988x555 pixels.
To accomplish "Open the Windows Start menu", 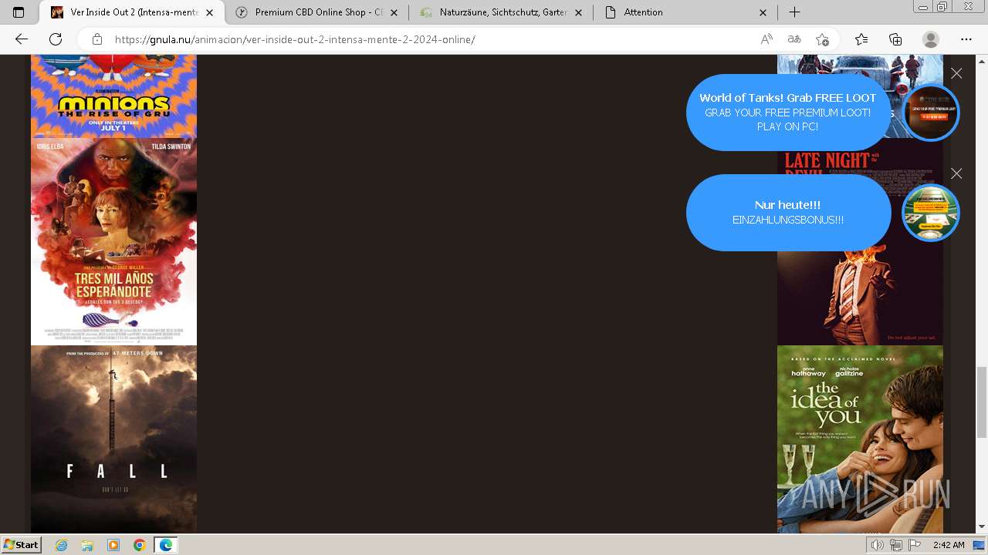I will 21,545.
